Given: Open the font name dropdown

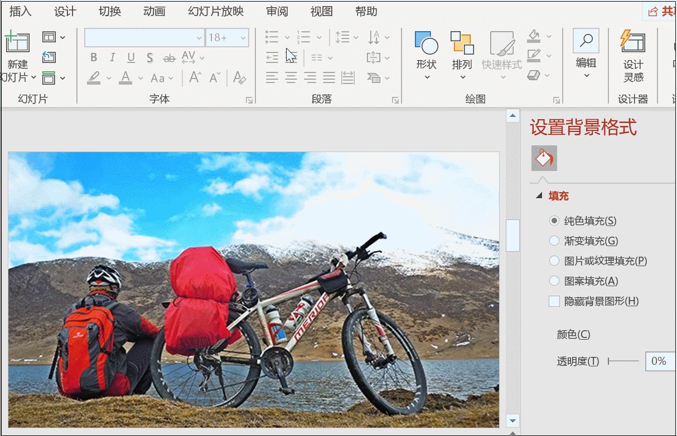Looking at the screenshot, I should click(x=199, y=38).
